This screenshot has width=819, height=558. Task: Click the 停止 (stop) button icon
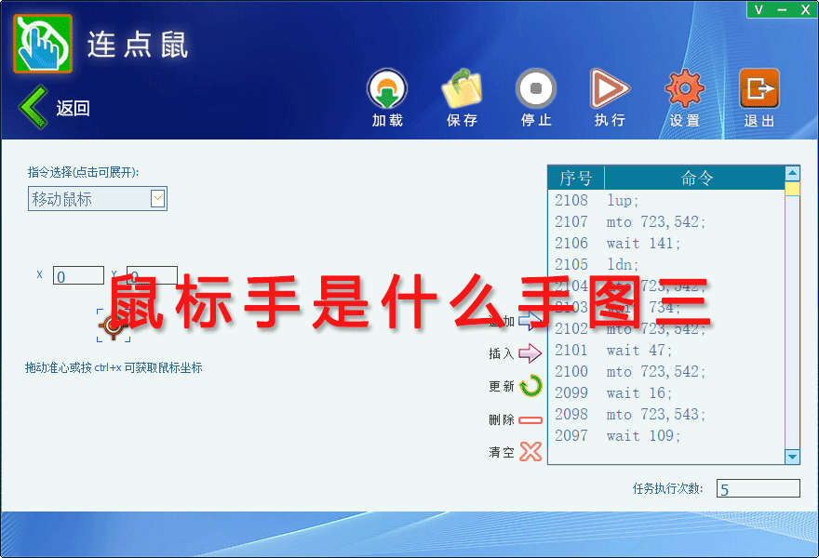pyautogui.click(x=536, y=88)
